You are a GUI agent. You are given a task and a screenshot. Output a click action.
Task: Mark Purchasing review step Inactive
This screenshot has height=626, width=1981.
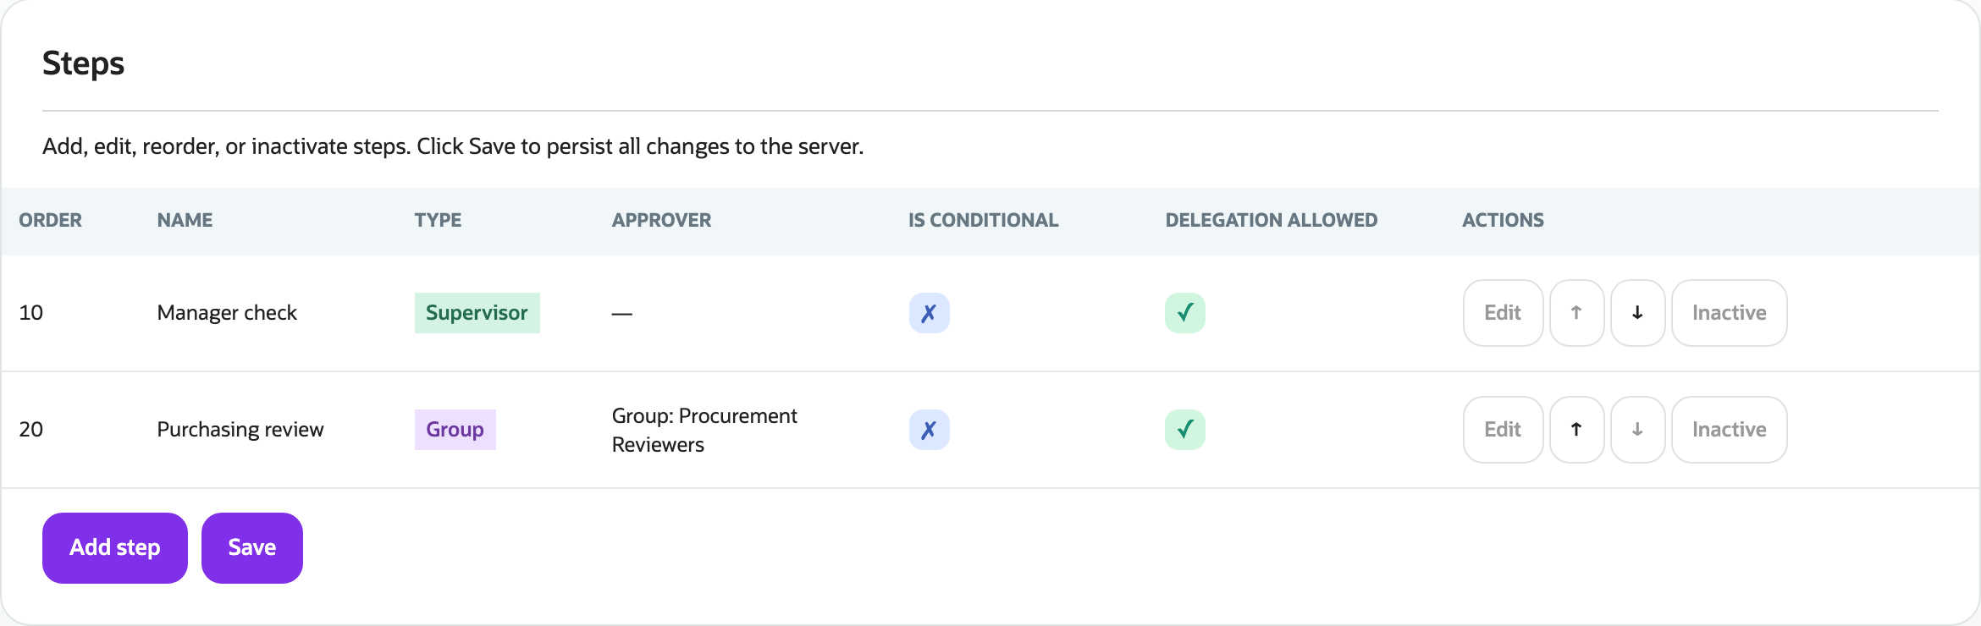pyautogui.click(x=1729, y=430)
